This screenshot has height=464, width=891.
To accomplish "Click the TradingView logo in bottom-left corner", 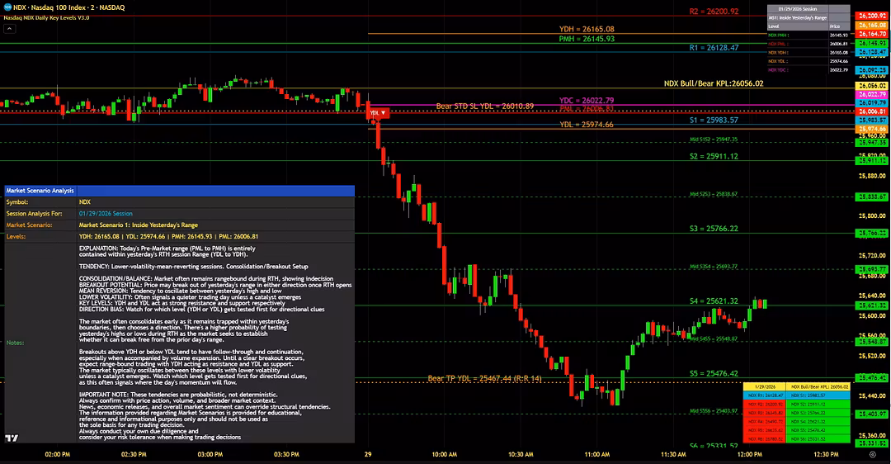I will tap(12, 440).
